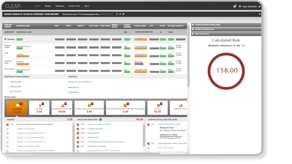Expand CLEAR ID Confirm Score panel
Image resolution: width=292 pixels, height=164 pixels.
193,29
